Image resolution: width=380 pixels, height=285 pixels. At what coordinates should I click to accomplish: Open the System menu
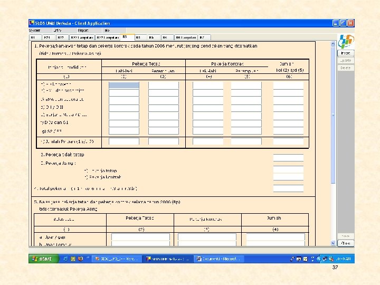click(34, 30)
